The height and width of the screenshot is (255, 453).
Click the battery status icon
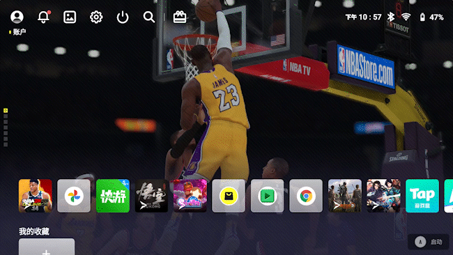(422, 17)
